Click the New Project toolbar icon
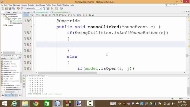 [x=6, y=8]
